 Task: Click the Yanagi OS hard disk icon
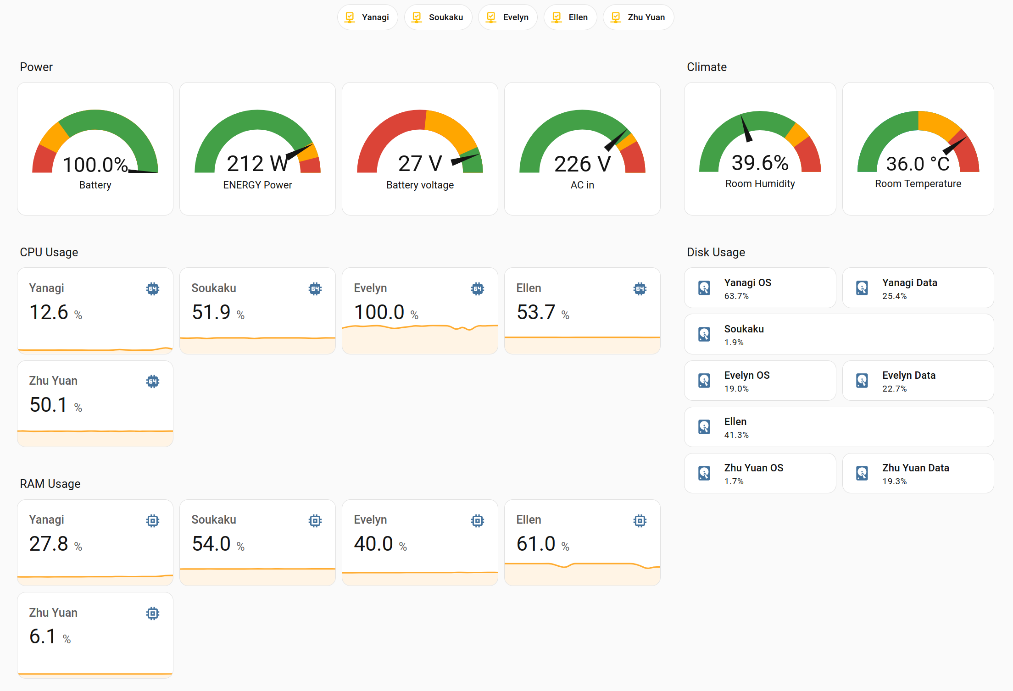click(x=704, y=287)
